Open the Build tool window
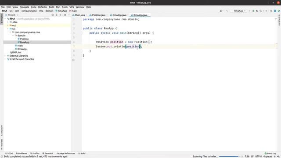281x158 pixels. point(82,153)
